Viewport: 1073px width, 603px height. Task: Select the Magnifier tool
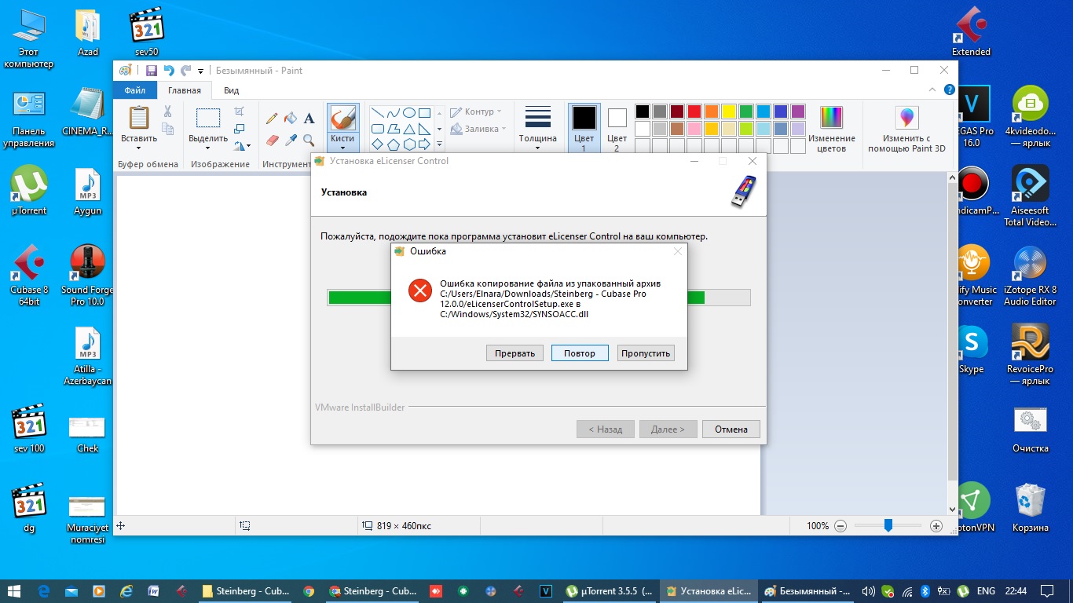(309, 141)
